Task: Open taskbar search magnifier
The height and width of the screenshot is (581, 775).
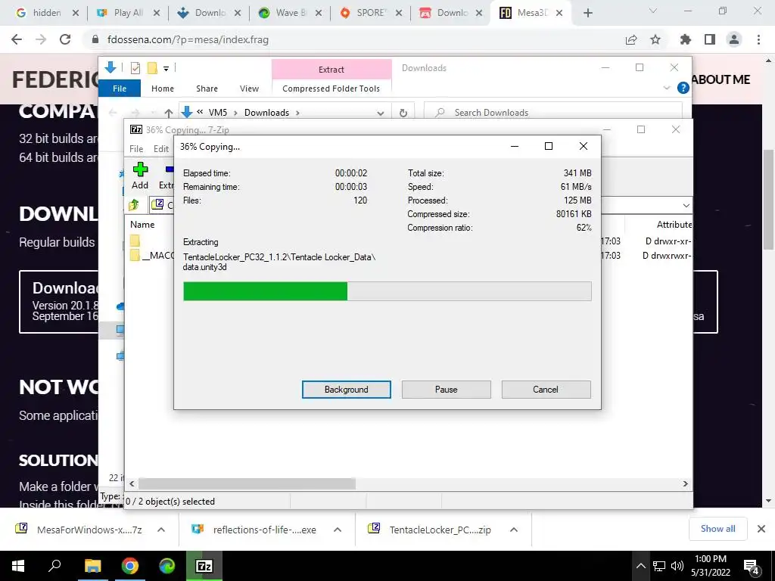Action: tap(54, 566)
